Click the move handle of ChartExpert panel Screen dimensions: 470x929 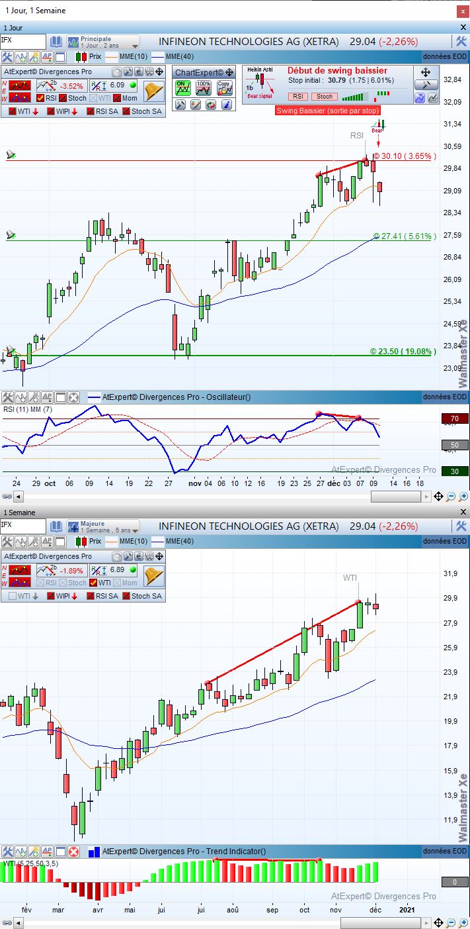click(229, 72)
